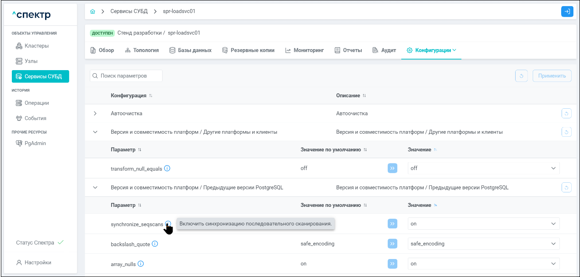
Task: Sort by the Конфигурация column
Action: point(151,96)
